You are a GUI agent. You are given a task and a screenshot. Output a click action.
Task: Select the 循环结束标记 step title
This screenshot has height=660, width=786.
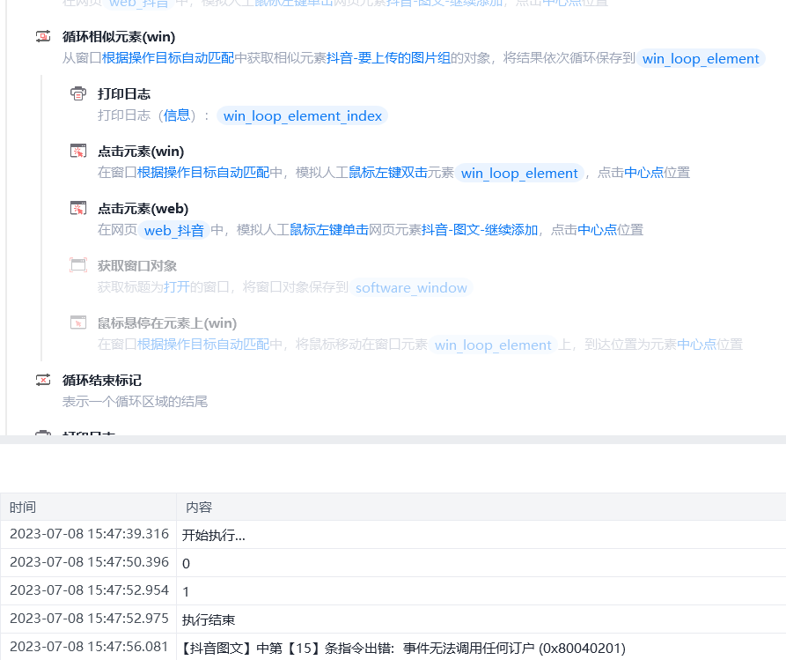coord(102,381)
